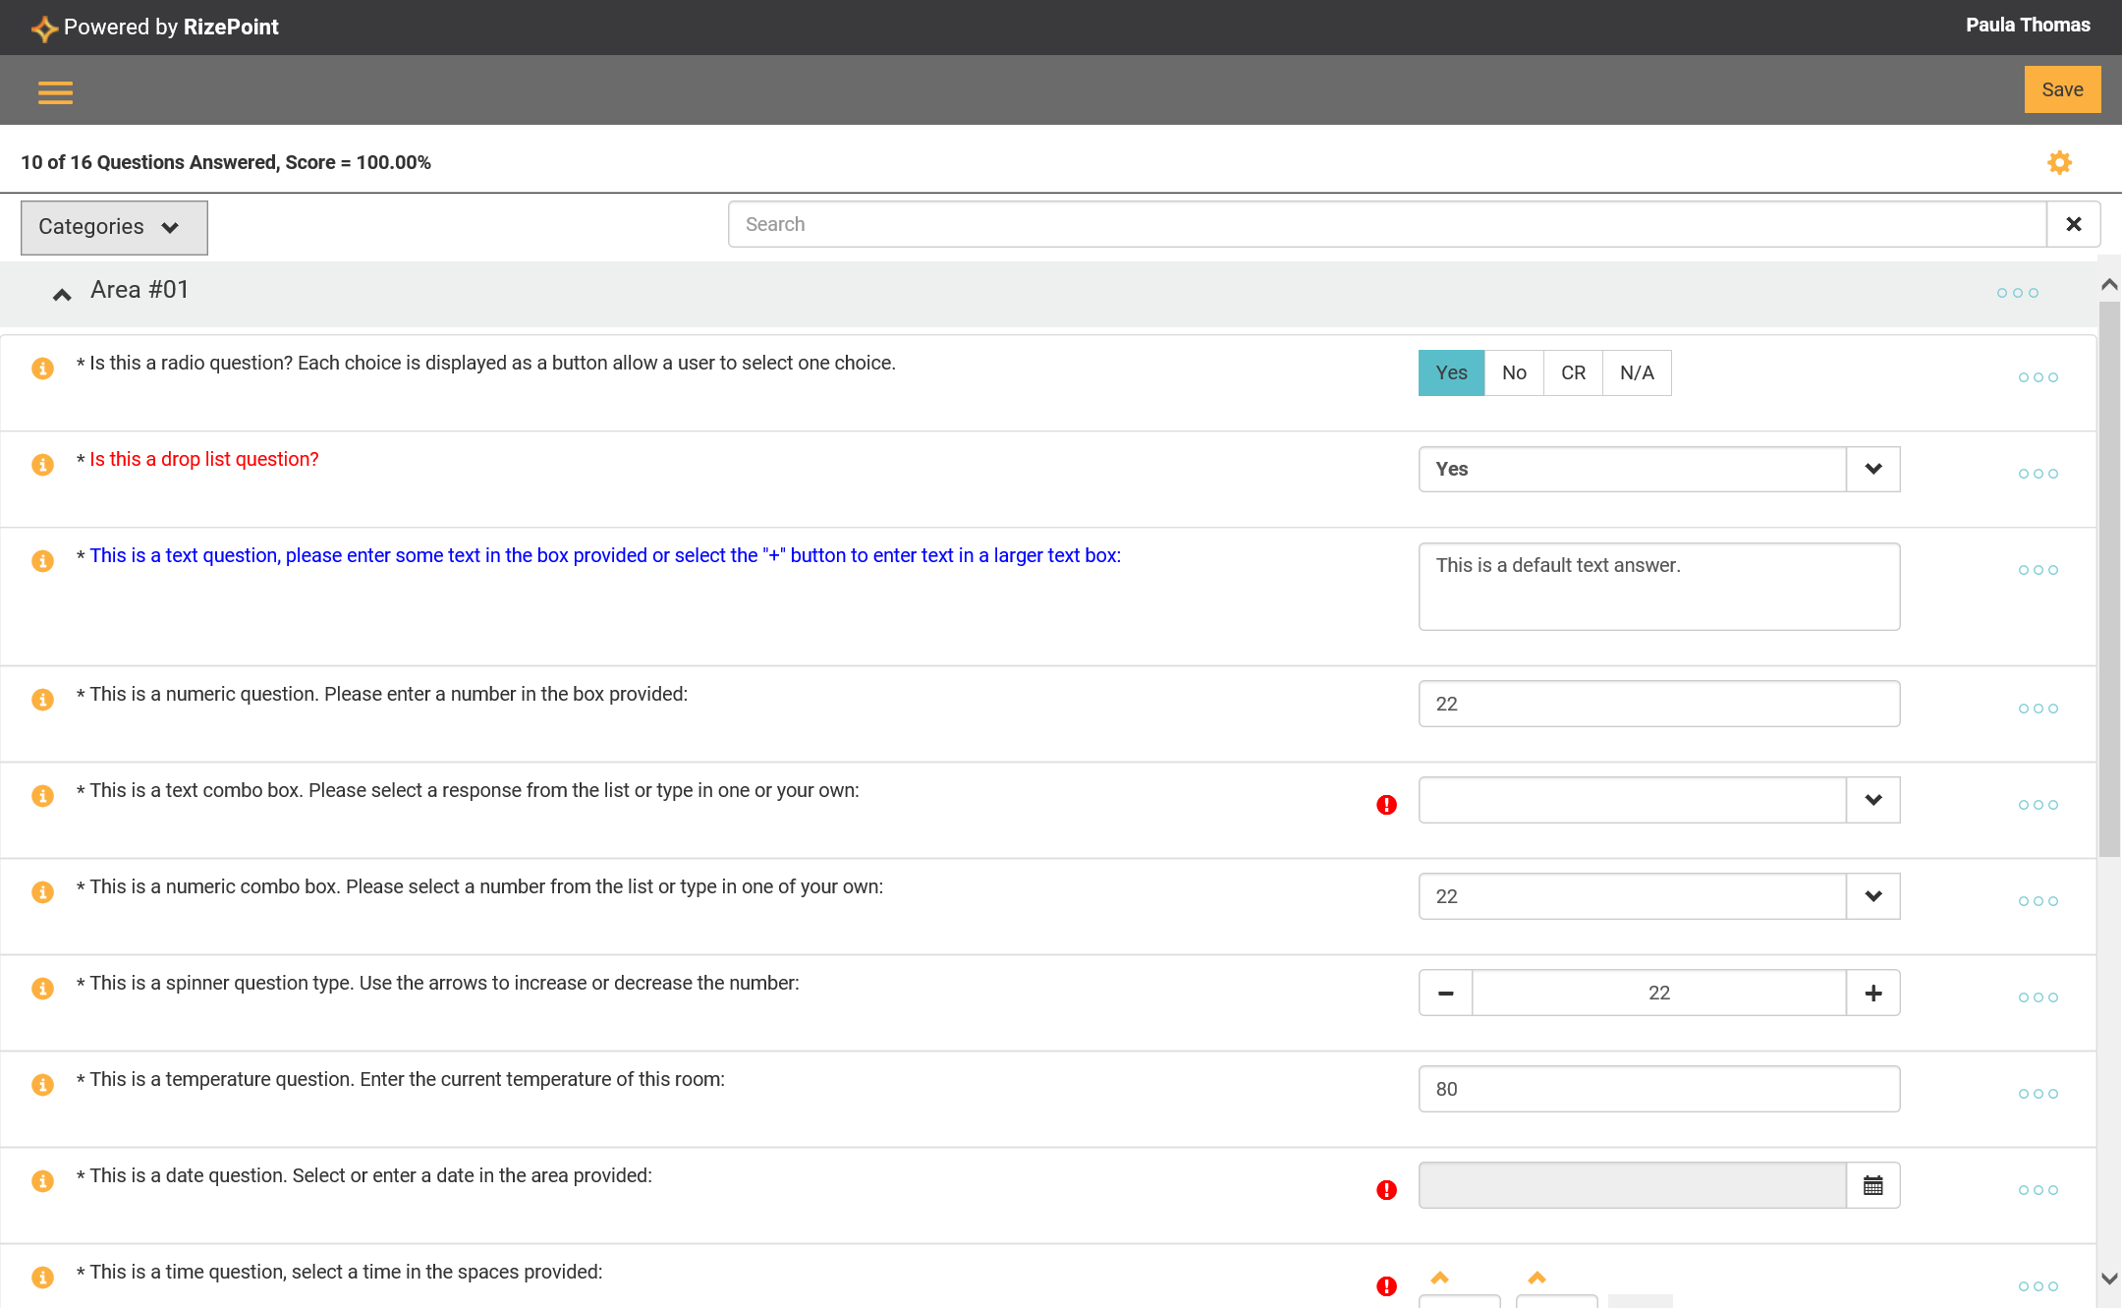Open the Categories dropdown
2122x1309 pixels.
[114, 227]
